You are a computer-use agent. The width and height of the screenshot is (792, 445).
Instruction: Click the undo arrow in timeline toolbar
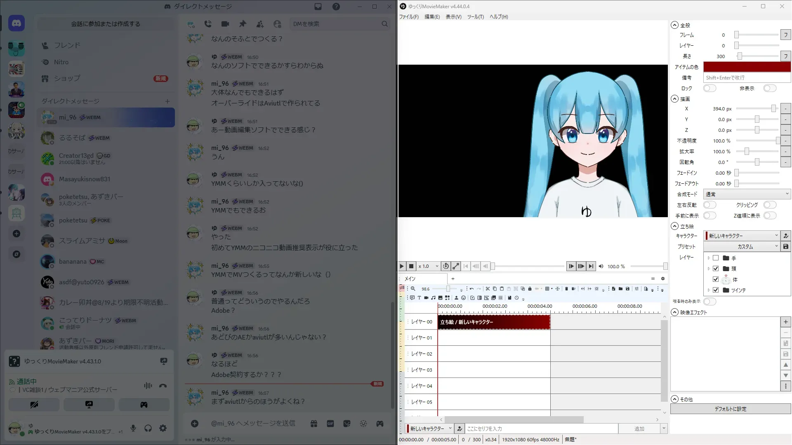(471, 289)
